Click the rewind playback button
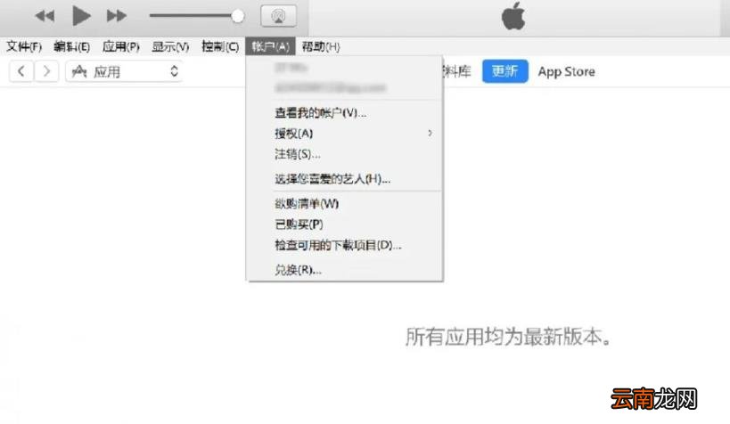Screen dimensions: 730x424 pyautogui.click(x=45, y=16)
